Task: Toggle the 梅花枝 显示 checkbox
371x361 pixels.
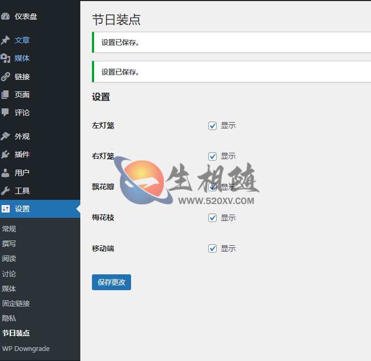Action: click(x=212, y=218)
